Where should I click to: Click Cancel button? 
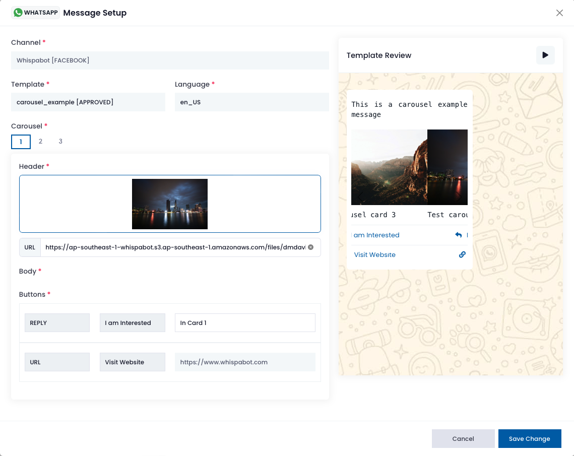click(463, 438)
